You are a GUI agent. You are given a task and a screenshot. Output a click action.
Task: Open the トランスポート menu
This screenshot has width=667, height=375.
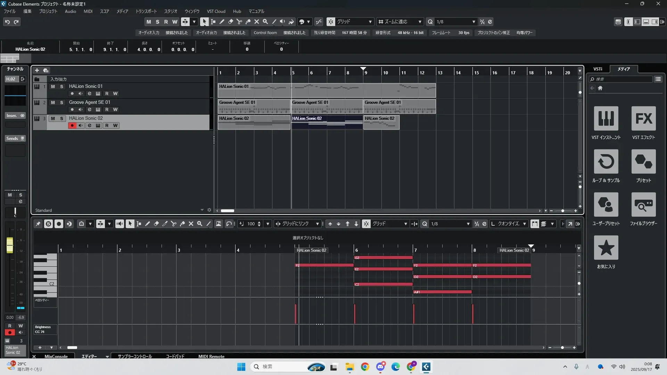pyautogui.click(x=146, y=11)
